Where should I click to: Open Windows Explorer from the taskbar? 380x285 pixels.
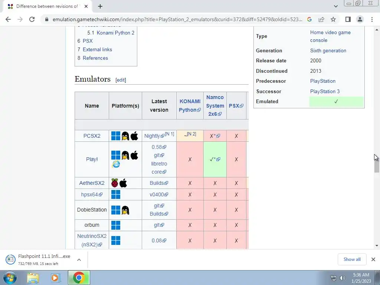tap(33, 278)
